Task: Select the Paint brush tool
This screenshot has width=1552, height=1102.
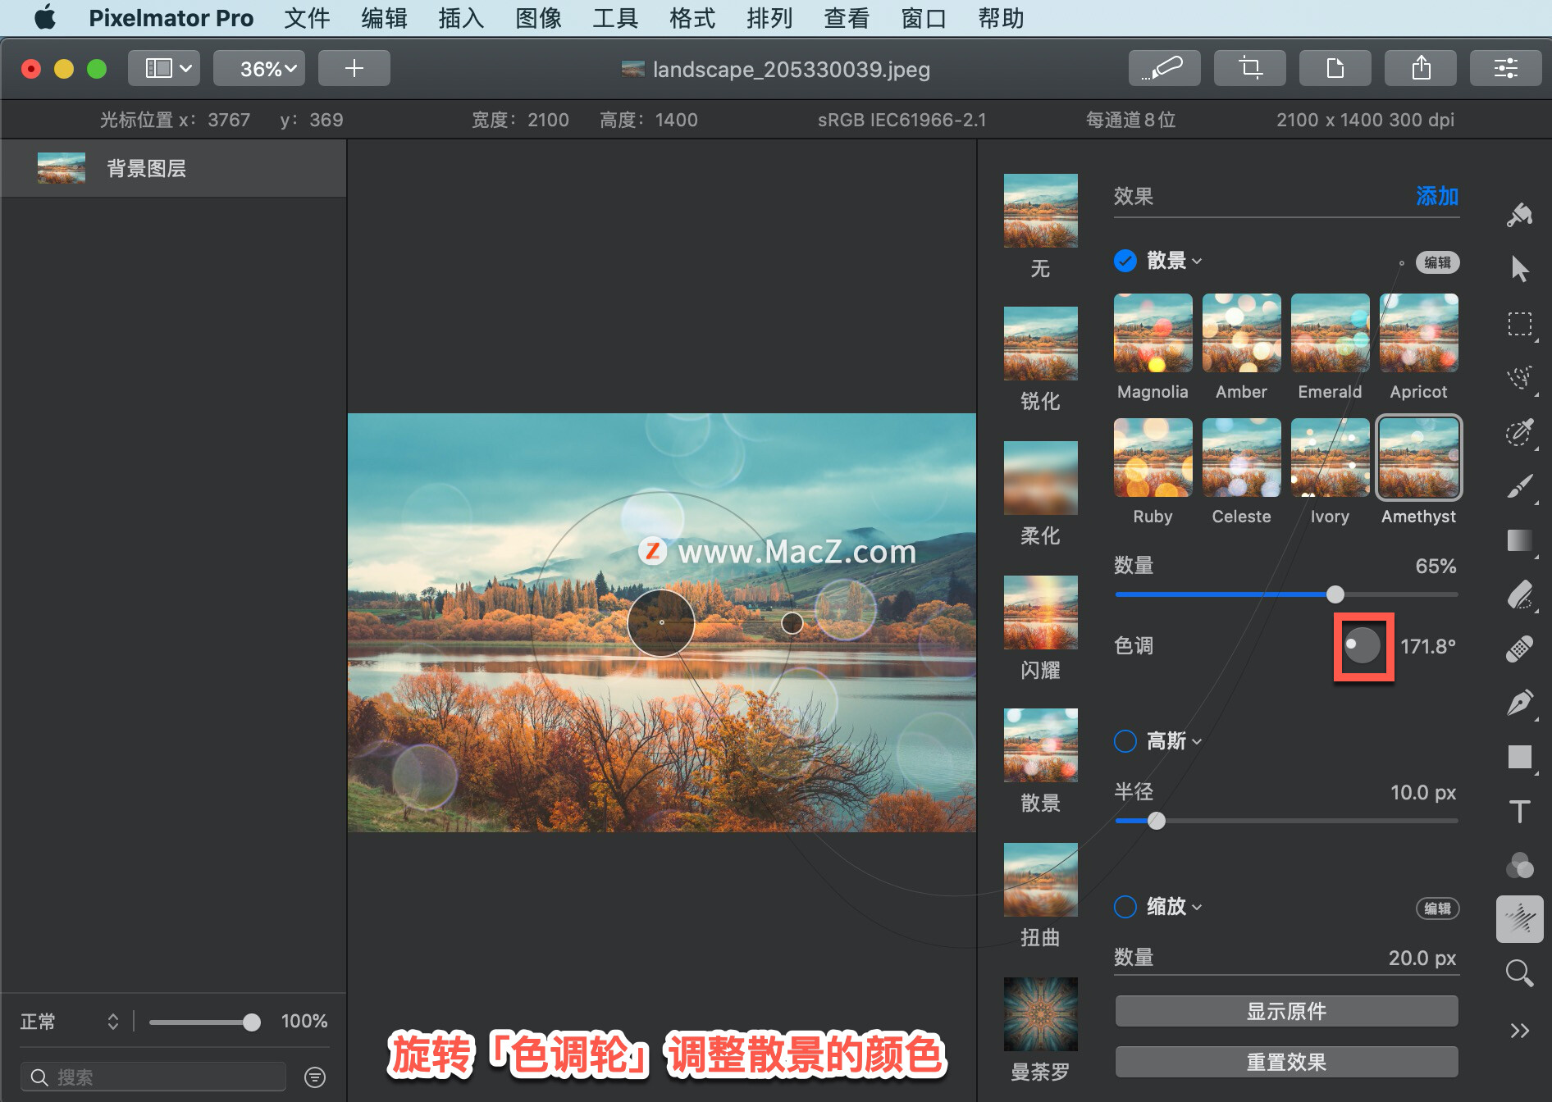Action: [x=1520, y=485]
